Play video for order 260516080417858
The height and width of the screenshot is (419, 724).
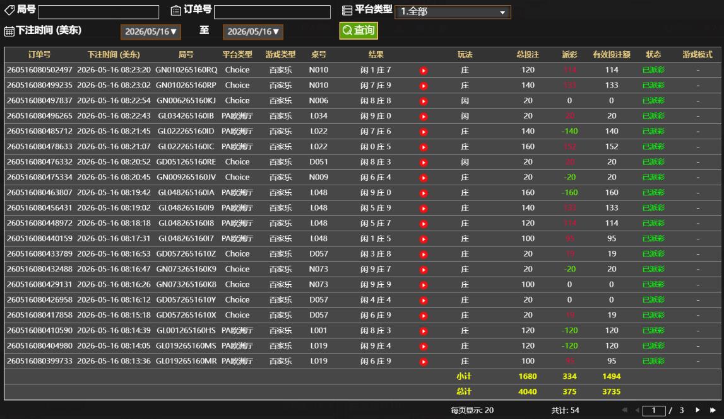(424, 316)
